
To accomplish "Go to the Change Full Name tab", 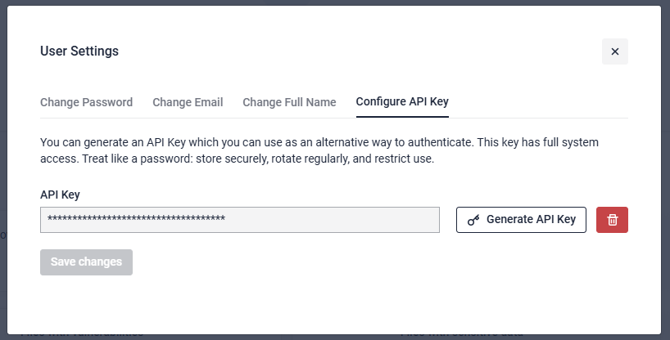I will coord(289,102).
